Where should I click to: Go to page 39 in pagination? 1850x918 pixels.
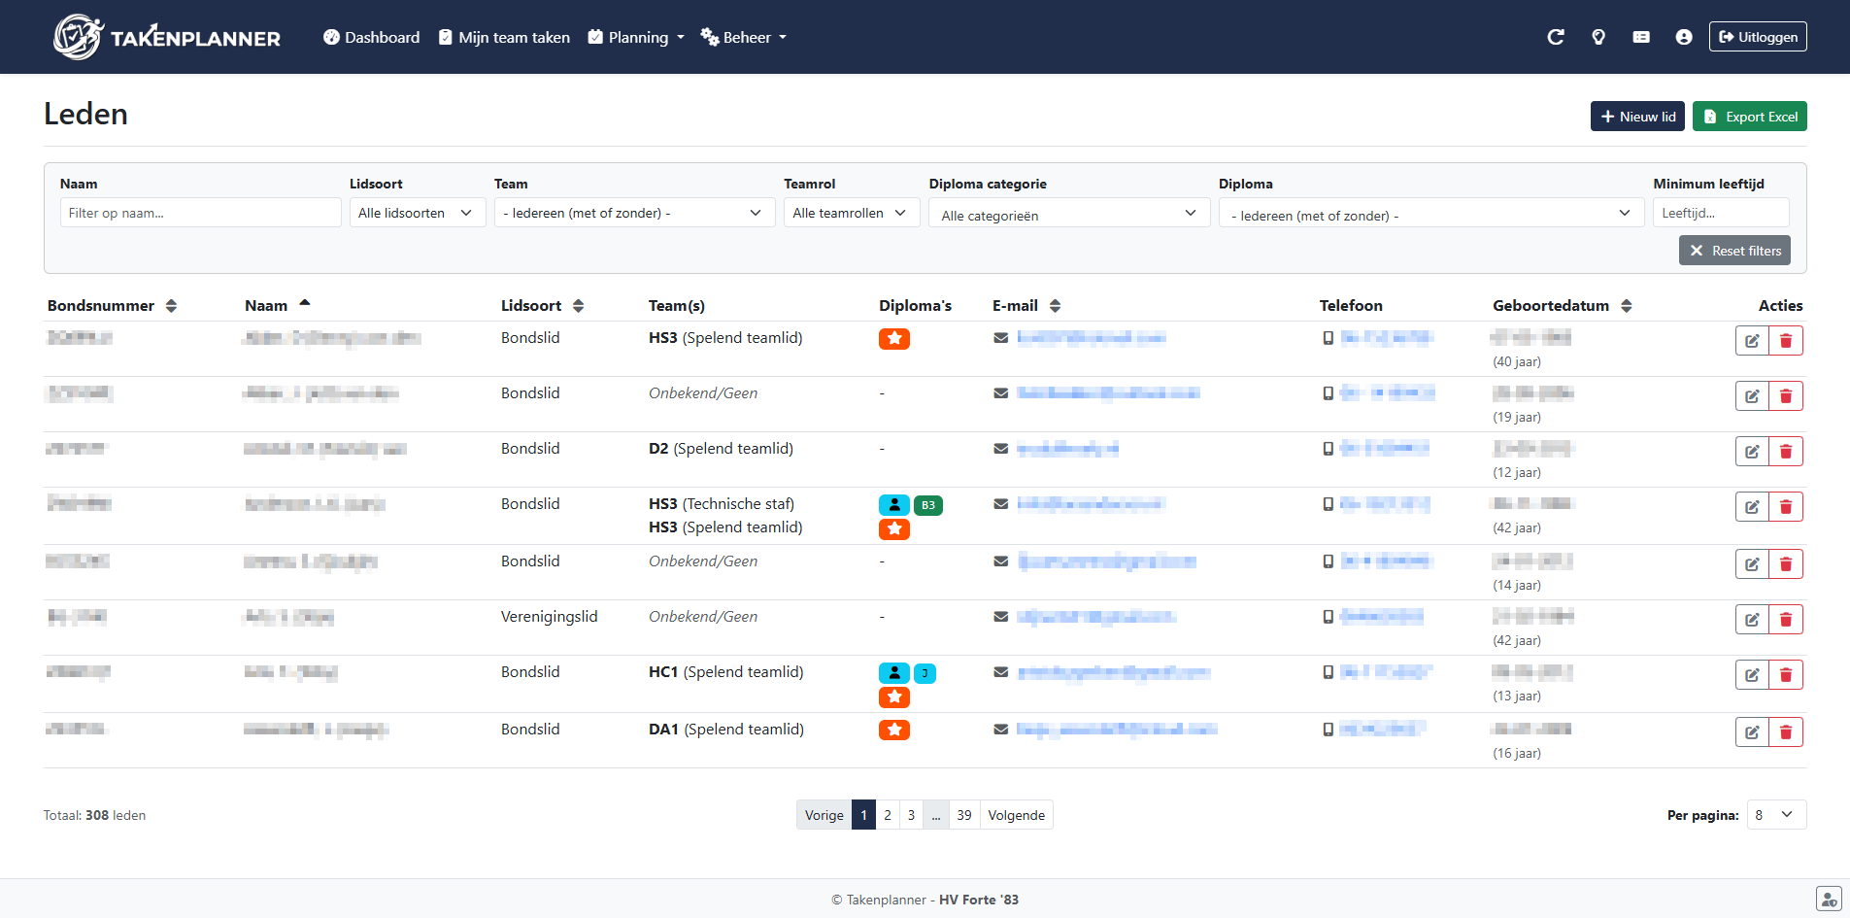point(963,815)
